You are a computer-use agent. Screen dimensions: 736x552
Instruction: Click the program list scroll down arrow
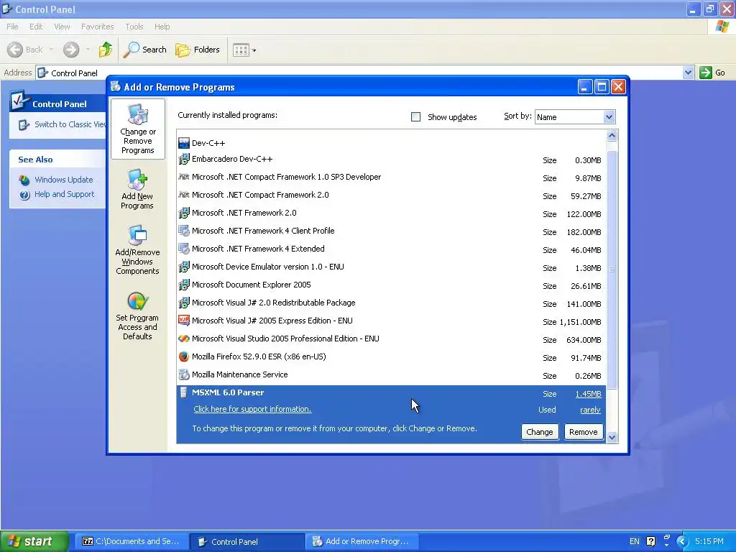pyautogui.click(x=612, y=438)
